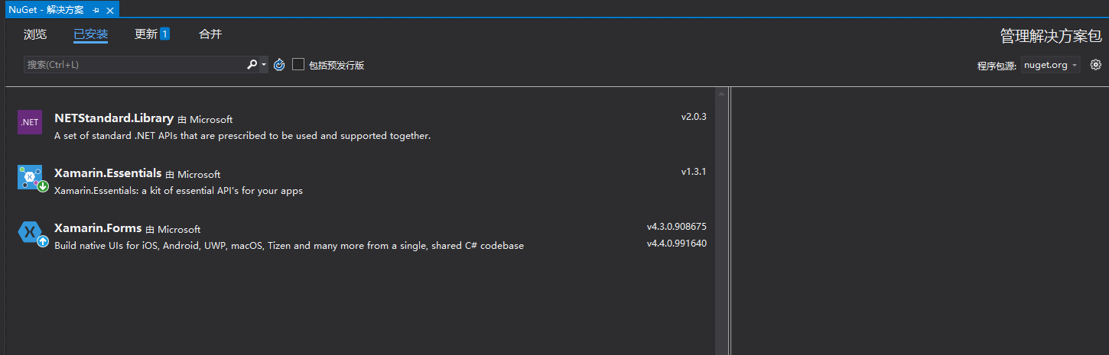Close the NuGet solution tab
The width and height of the screenshot is (1109, 355).
tap(110, 10)
